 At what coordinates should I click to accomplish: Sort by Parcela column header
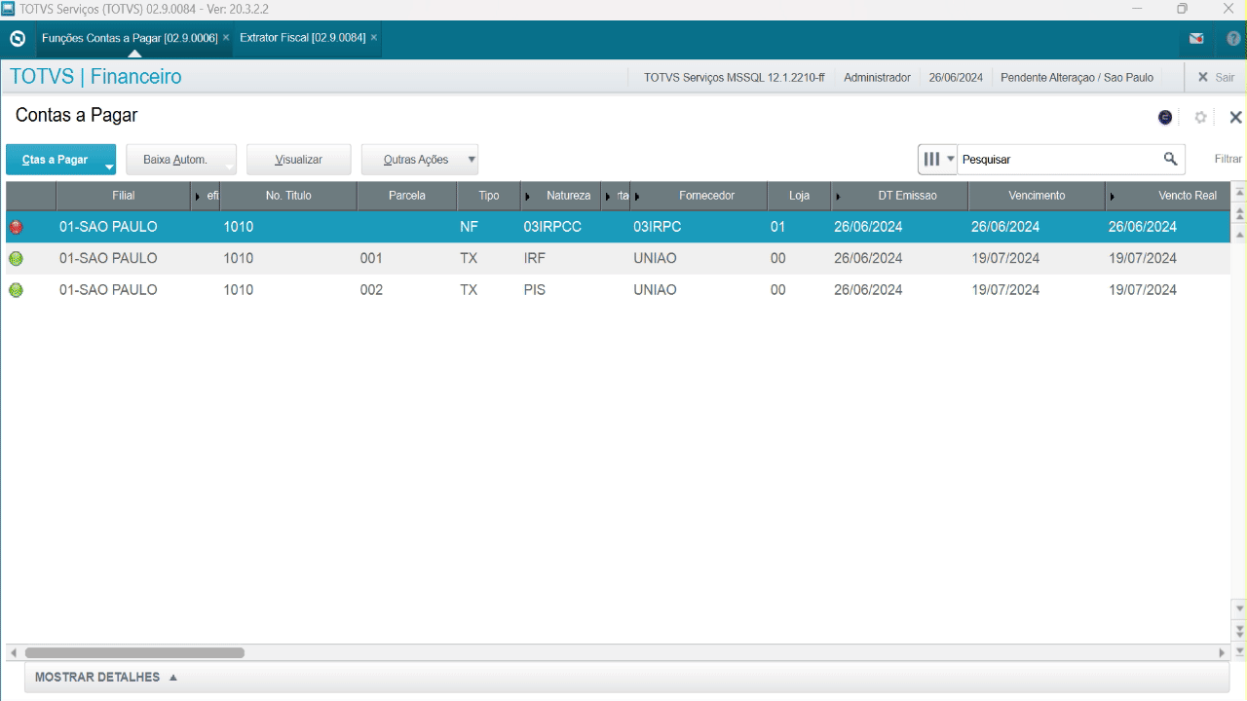pos(407,196)
